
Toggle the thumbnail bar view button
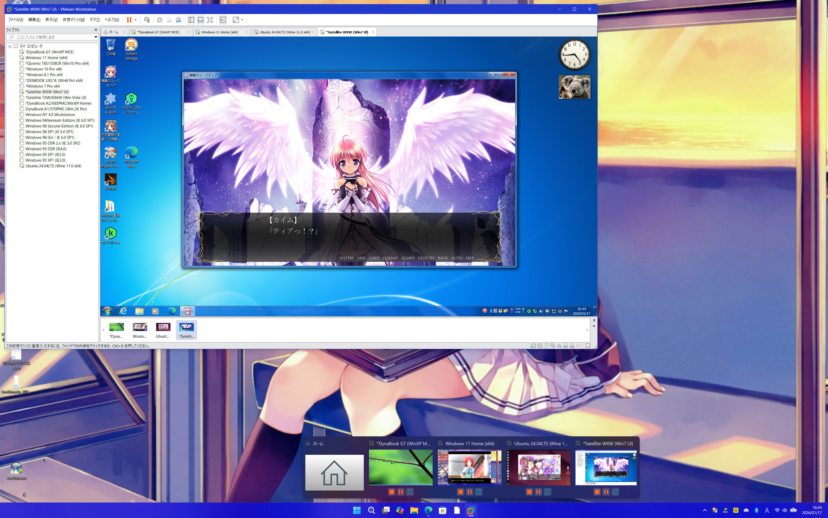pyautogui.click(x=201, y=20)
